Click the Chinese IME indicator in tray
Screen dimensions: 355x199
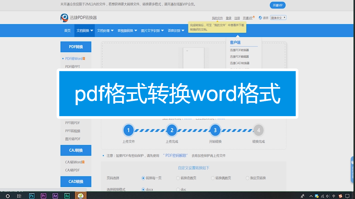[334, 196]
